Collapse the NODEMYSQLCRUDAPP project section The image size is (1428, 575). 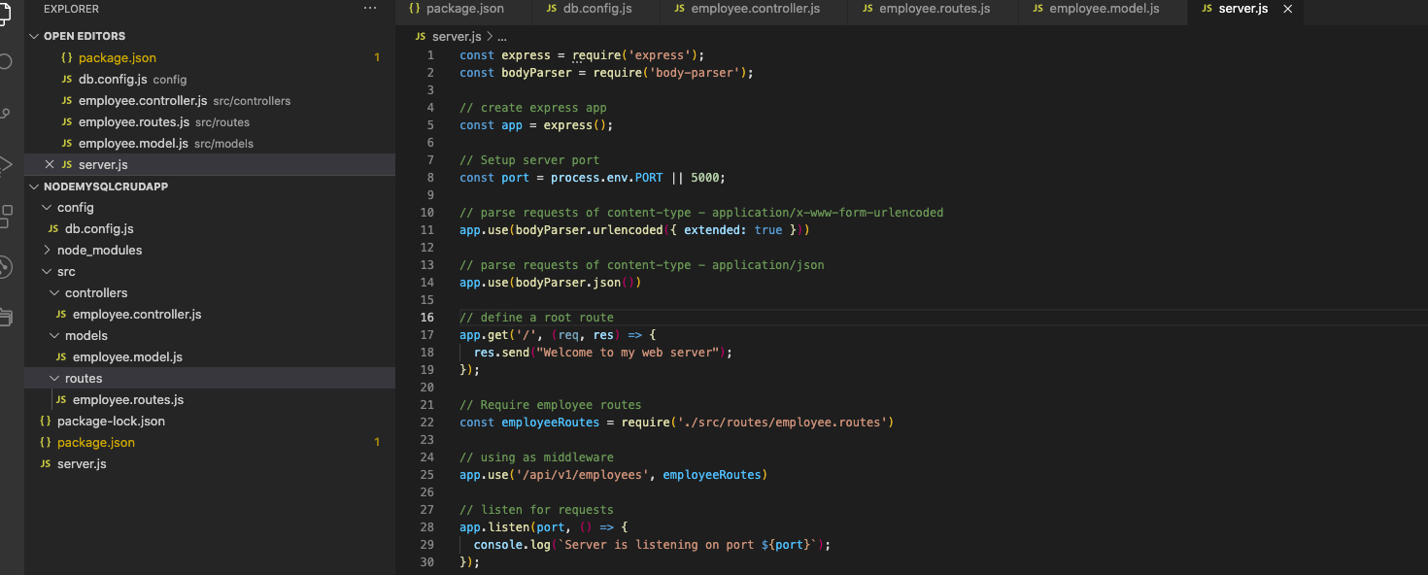36,186
